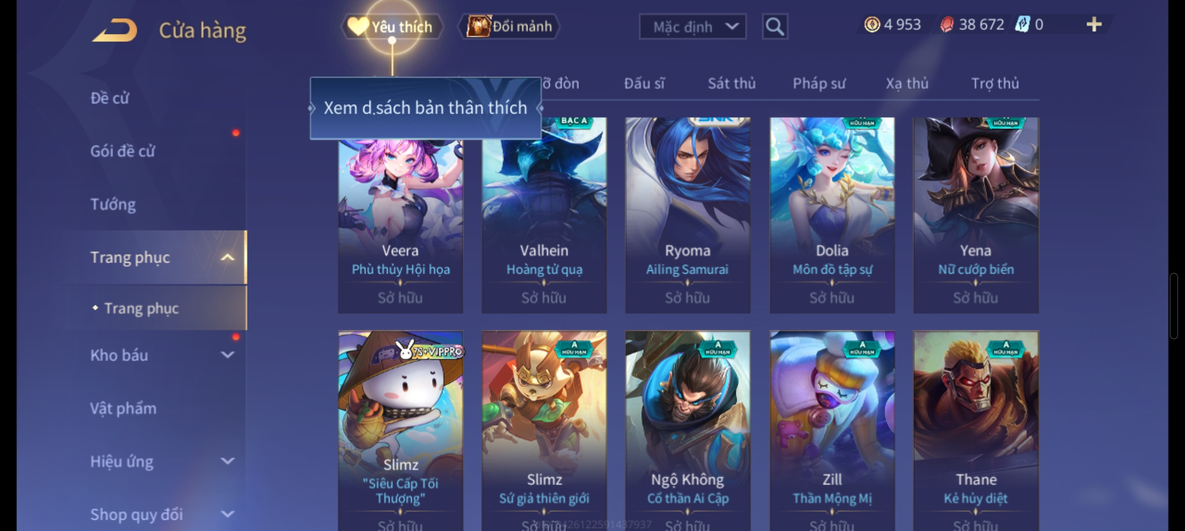Image resolution: width=1185 pixels, height=531 pixels.
Task: Open Đổi mảnh fragment exchange
Action: click(x=509, y=26)
